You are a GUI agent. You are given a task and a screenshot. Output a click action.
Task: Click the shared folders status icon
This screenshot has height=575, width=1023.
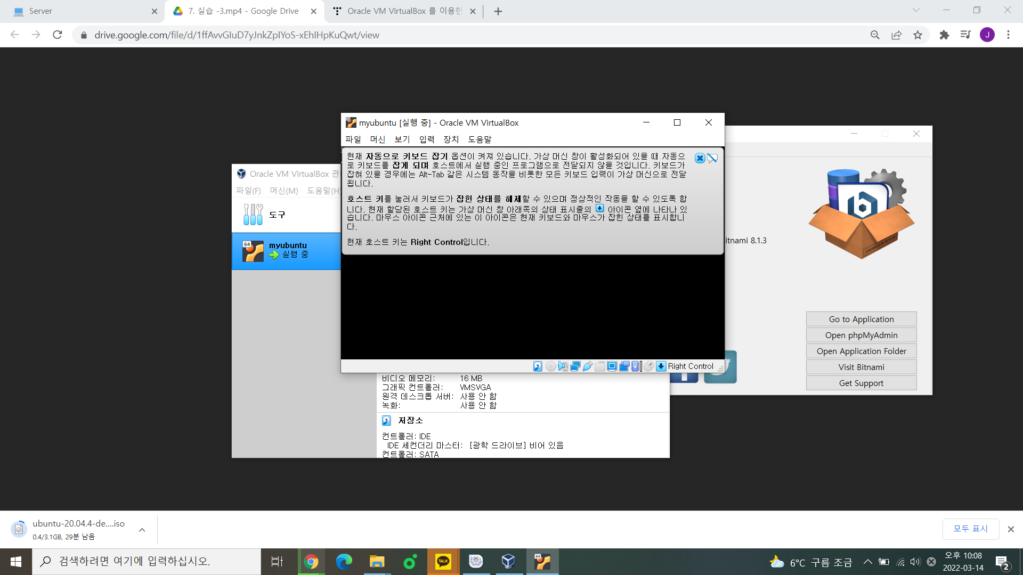[x=599, y=366]
